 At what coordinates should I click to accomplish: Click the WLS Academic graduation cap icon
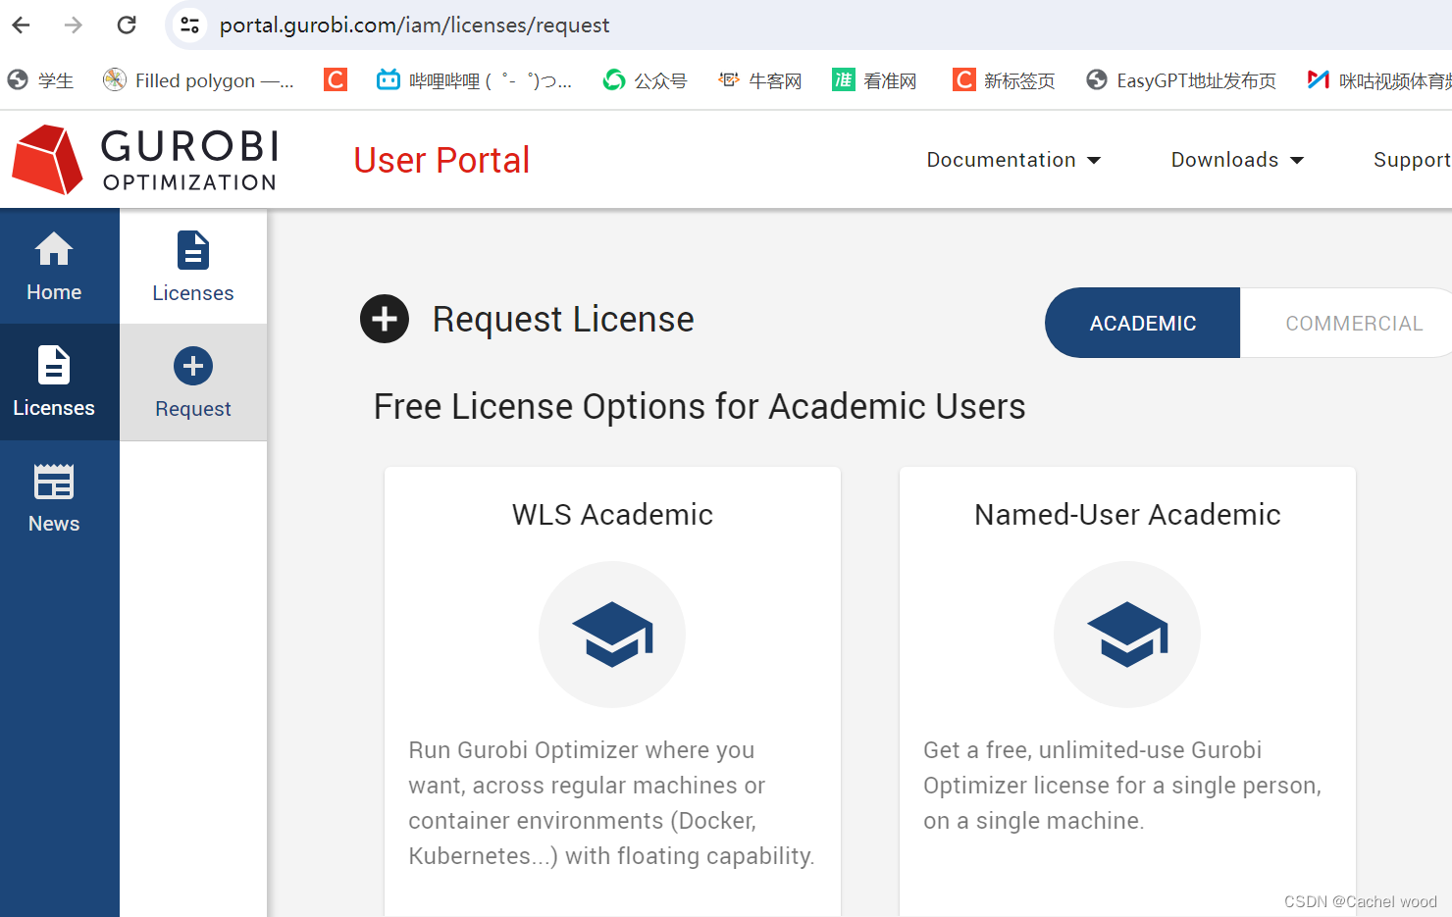(x=612, y=635)
